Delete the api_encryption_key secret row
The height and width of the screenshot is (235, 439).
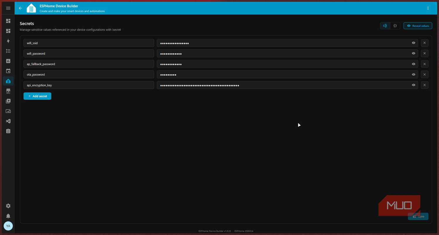pos(425,85)
